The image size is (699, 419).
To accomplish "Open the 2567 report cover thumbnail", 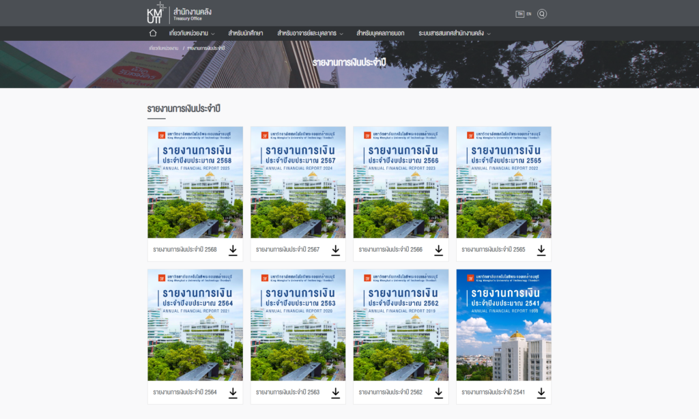I will coord(298,182).
